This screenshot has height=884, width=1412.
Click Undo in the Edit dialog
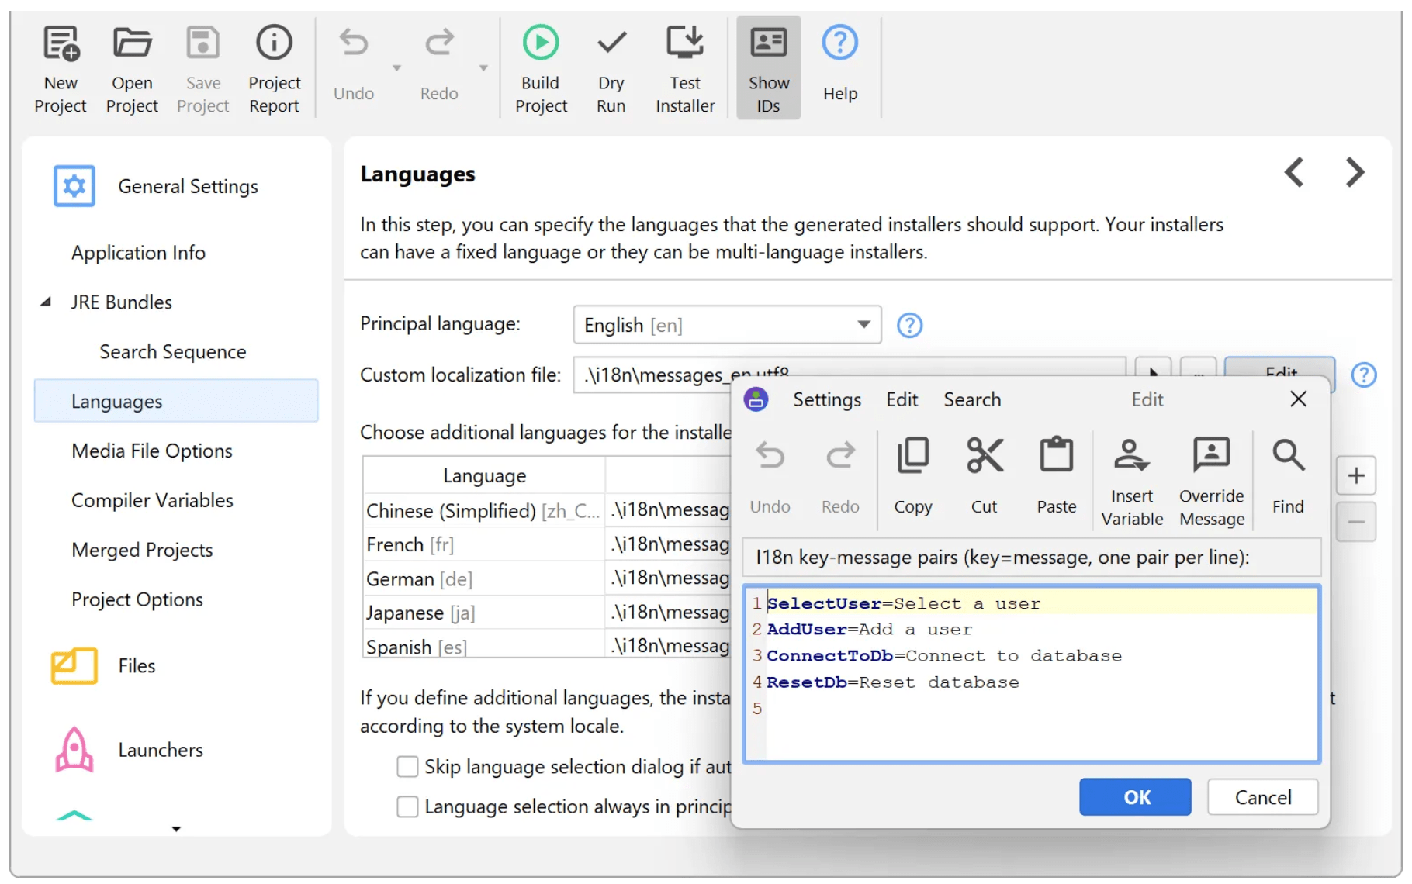pyautogui.click(x=770, y=476)
